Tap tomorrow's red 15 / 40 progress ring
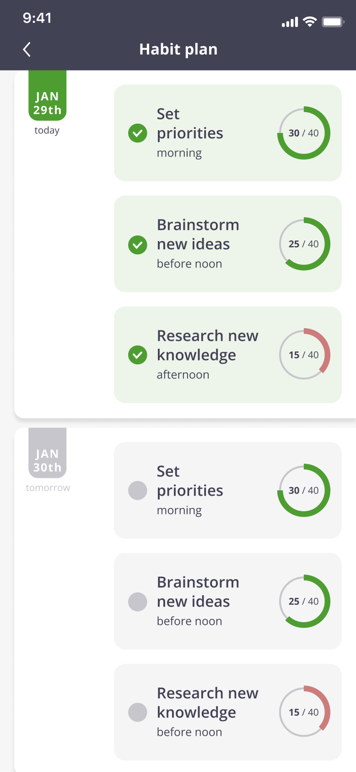Viewport: 356px width, 772px height. click(x=304, y=712)
